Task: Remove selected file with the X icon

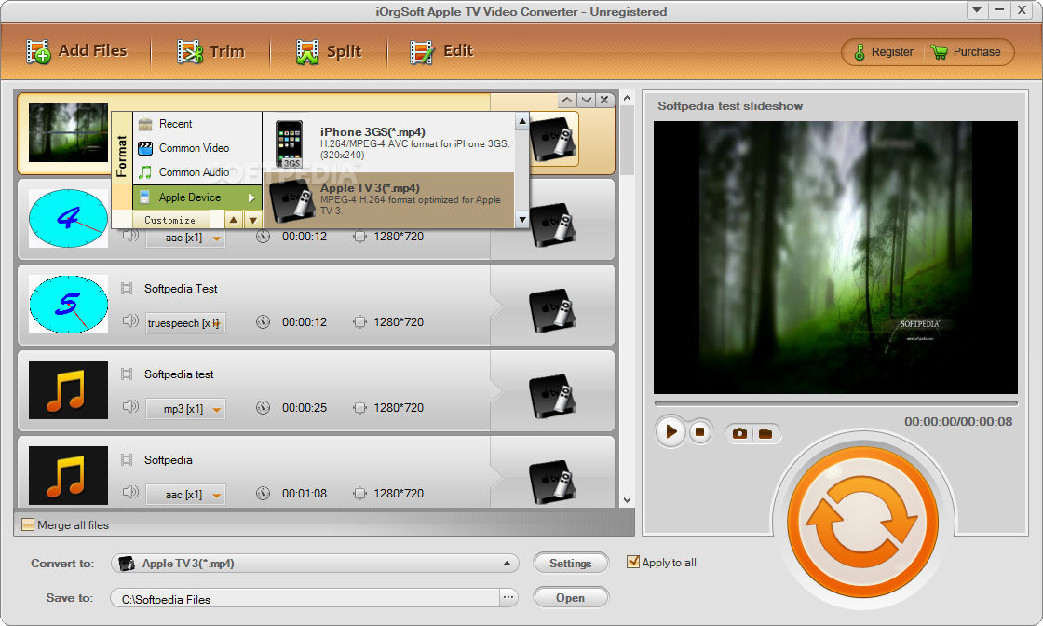Action: (x=604, y=100)
